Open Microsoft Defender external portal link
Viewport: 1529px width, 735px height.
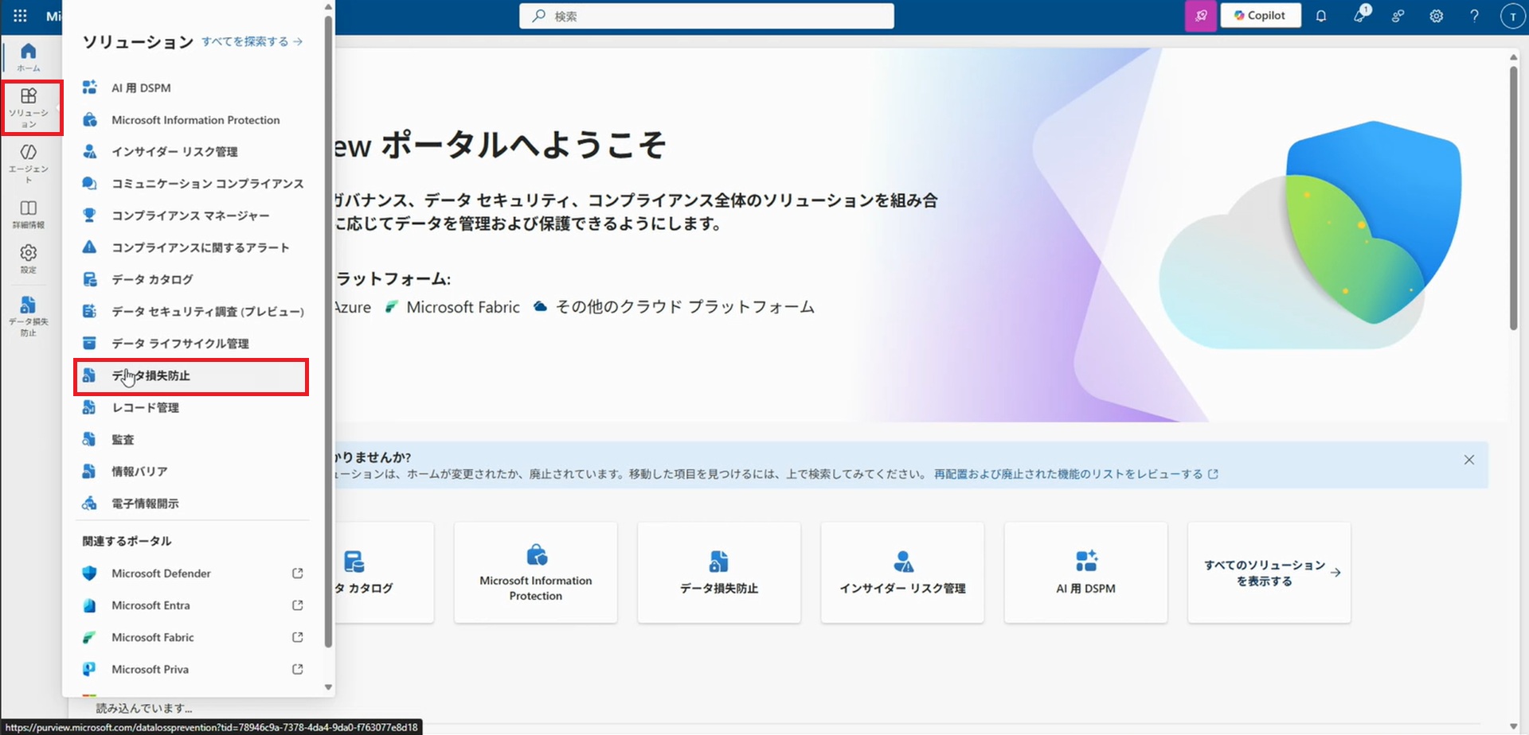[161, 574]
